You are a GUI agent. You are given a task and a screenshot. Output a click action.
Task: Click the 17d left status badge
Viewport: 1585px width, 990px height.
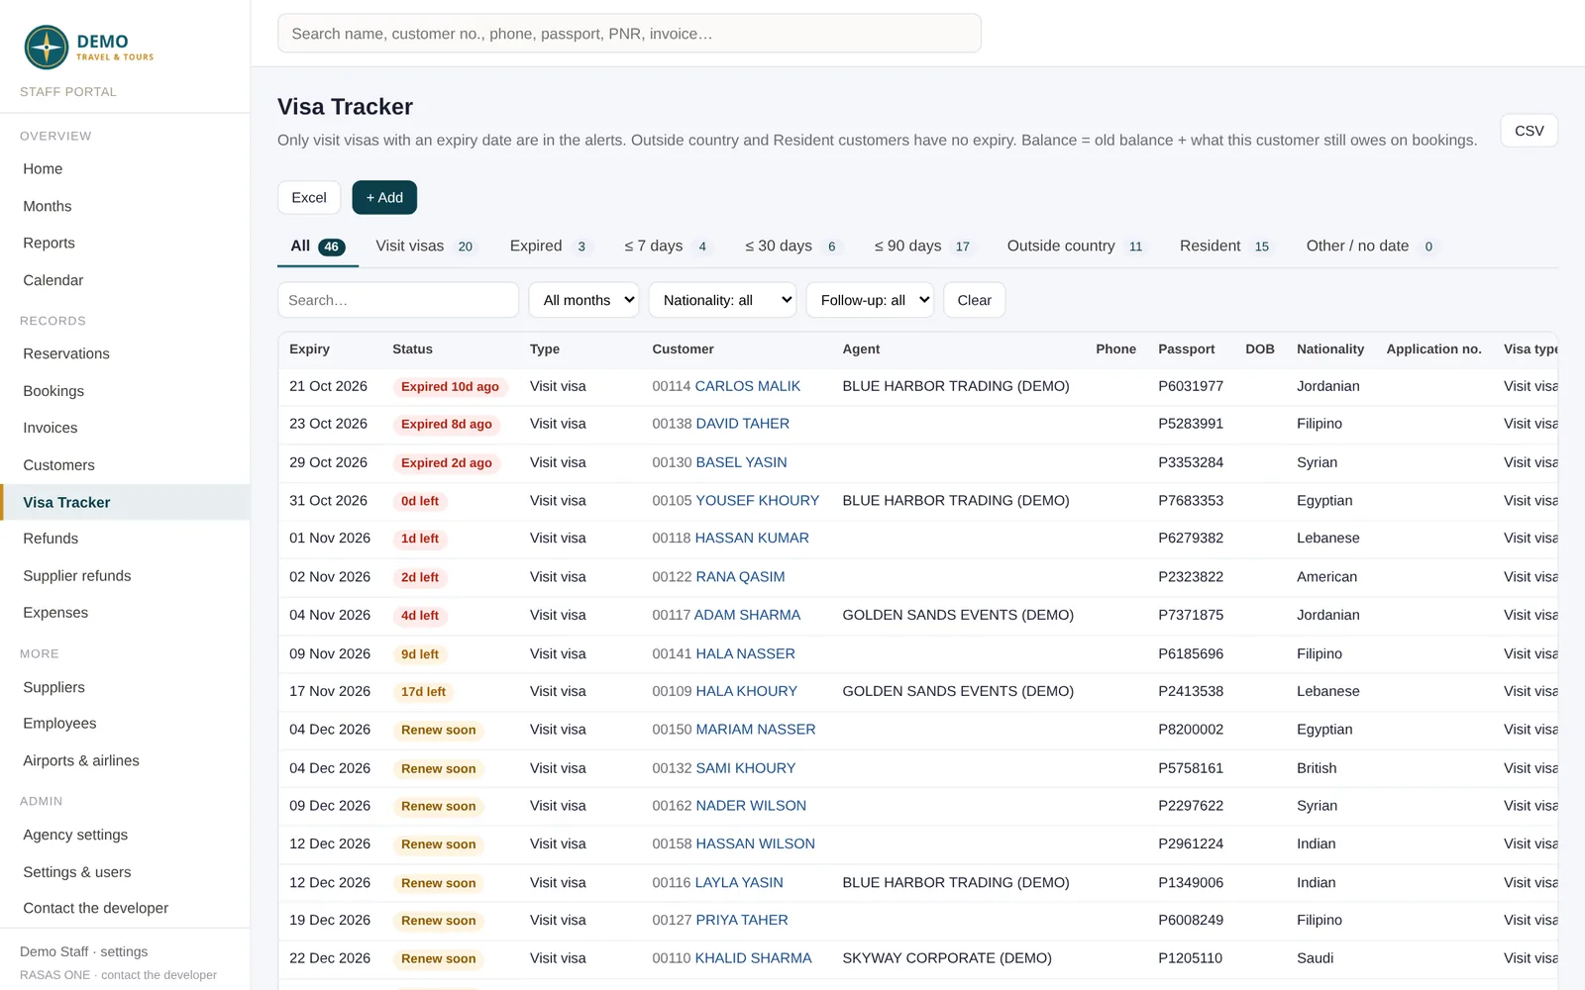click(x=423, y=692)
